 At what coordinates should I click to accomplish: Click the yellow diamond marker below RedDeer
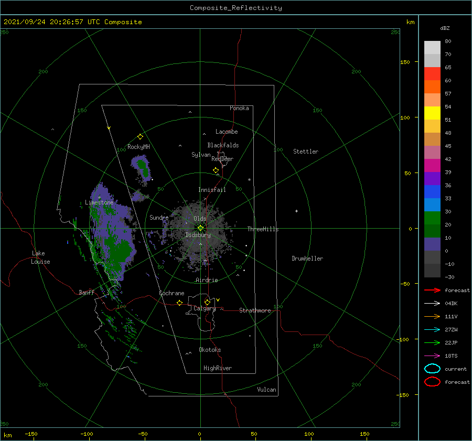coord(216,170)
